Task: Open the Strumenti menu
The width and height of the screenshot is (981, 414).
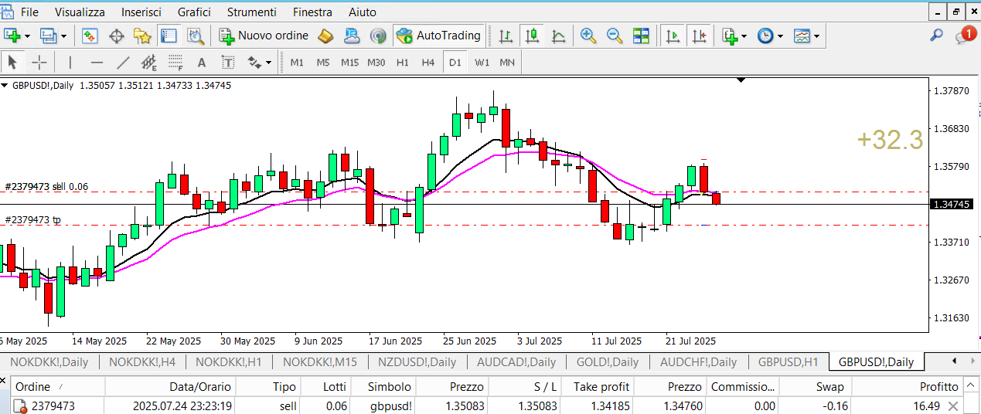Action: pos(251,12)
